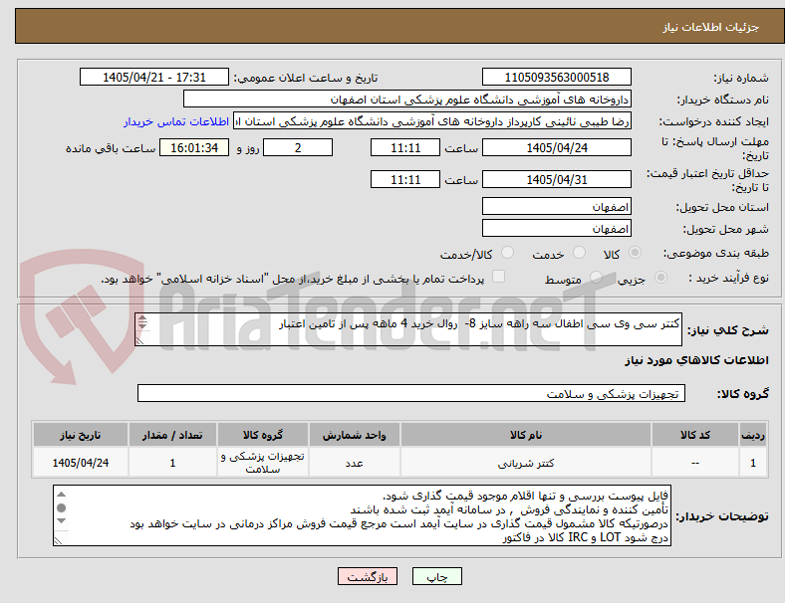
Task: Click the deadline time field beside 1405/04/24
Action: [x=405, y=147]
